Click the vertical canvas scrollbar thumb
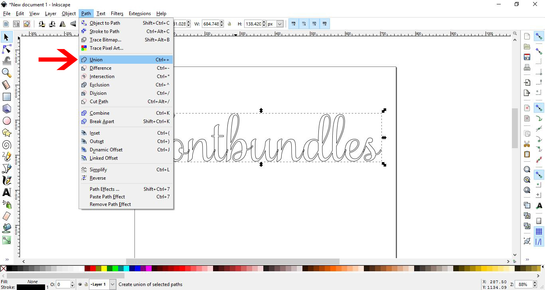Screen dimensions: 545x290 pos(515,128)
